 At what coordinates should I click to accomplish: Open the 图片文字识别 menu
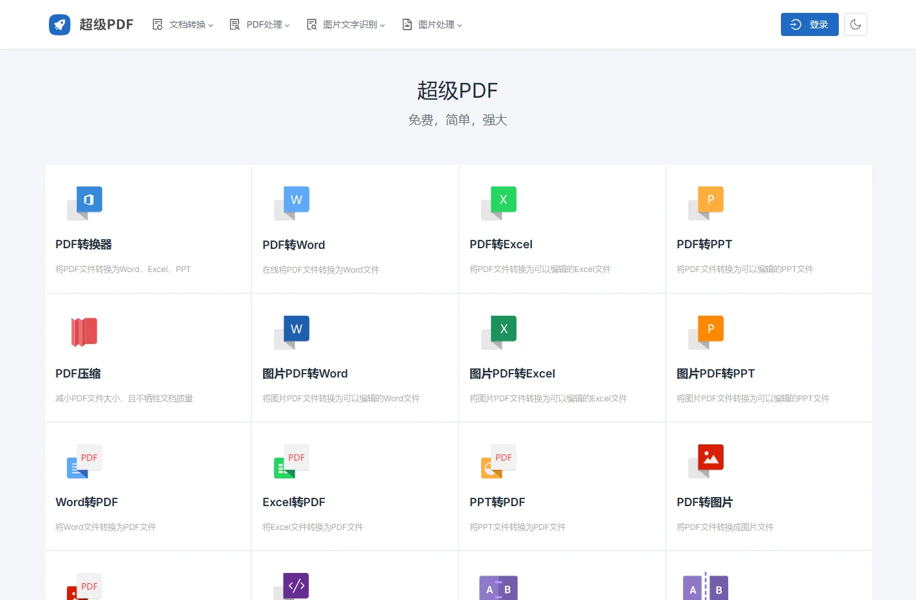[345, 24]
